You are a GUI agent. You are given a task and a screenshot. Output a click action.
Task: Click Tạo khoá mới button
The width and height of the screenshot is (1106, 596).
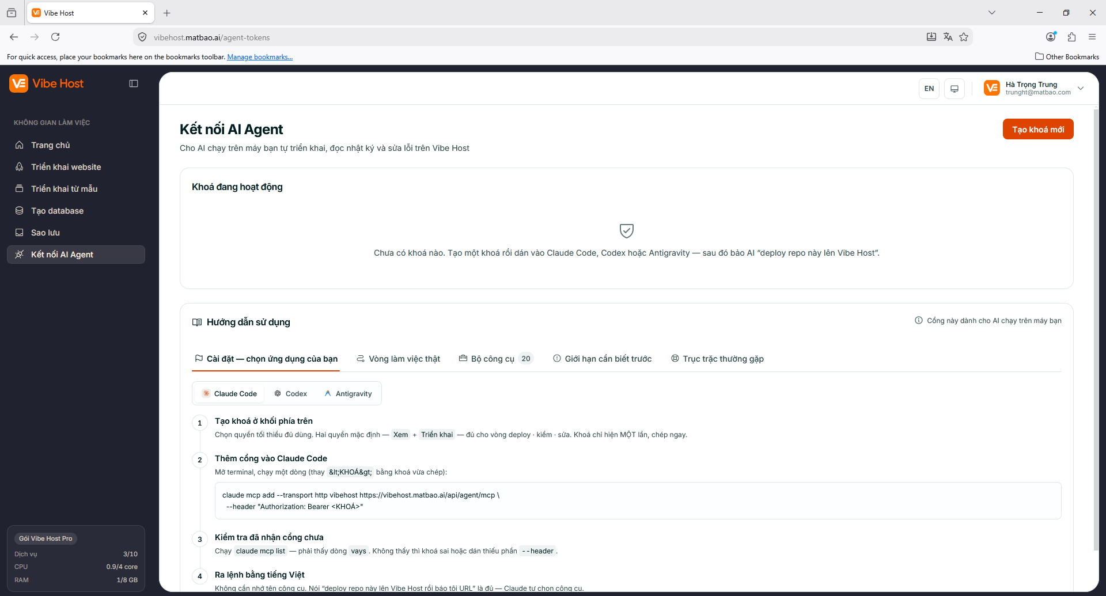click(x=1038, y=129)
